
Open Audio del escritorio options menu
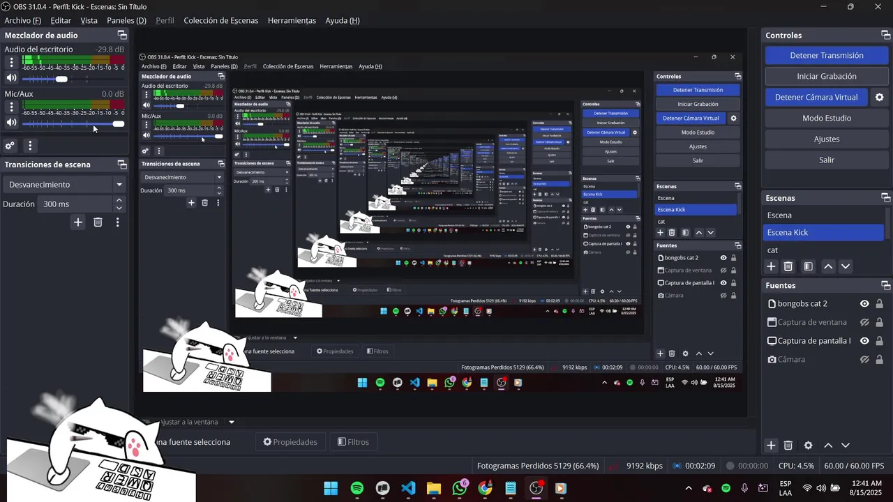pyautogui.click(x=11, y=63)
